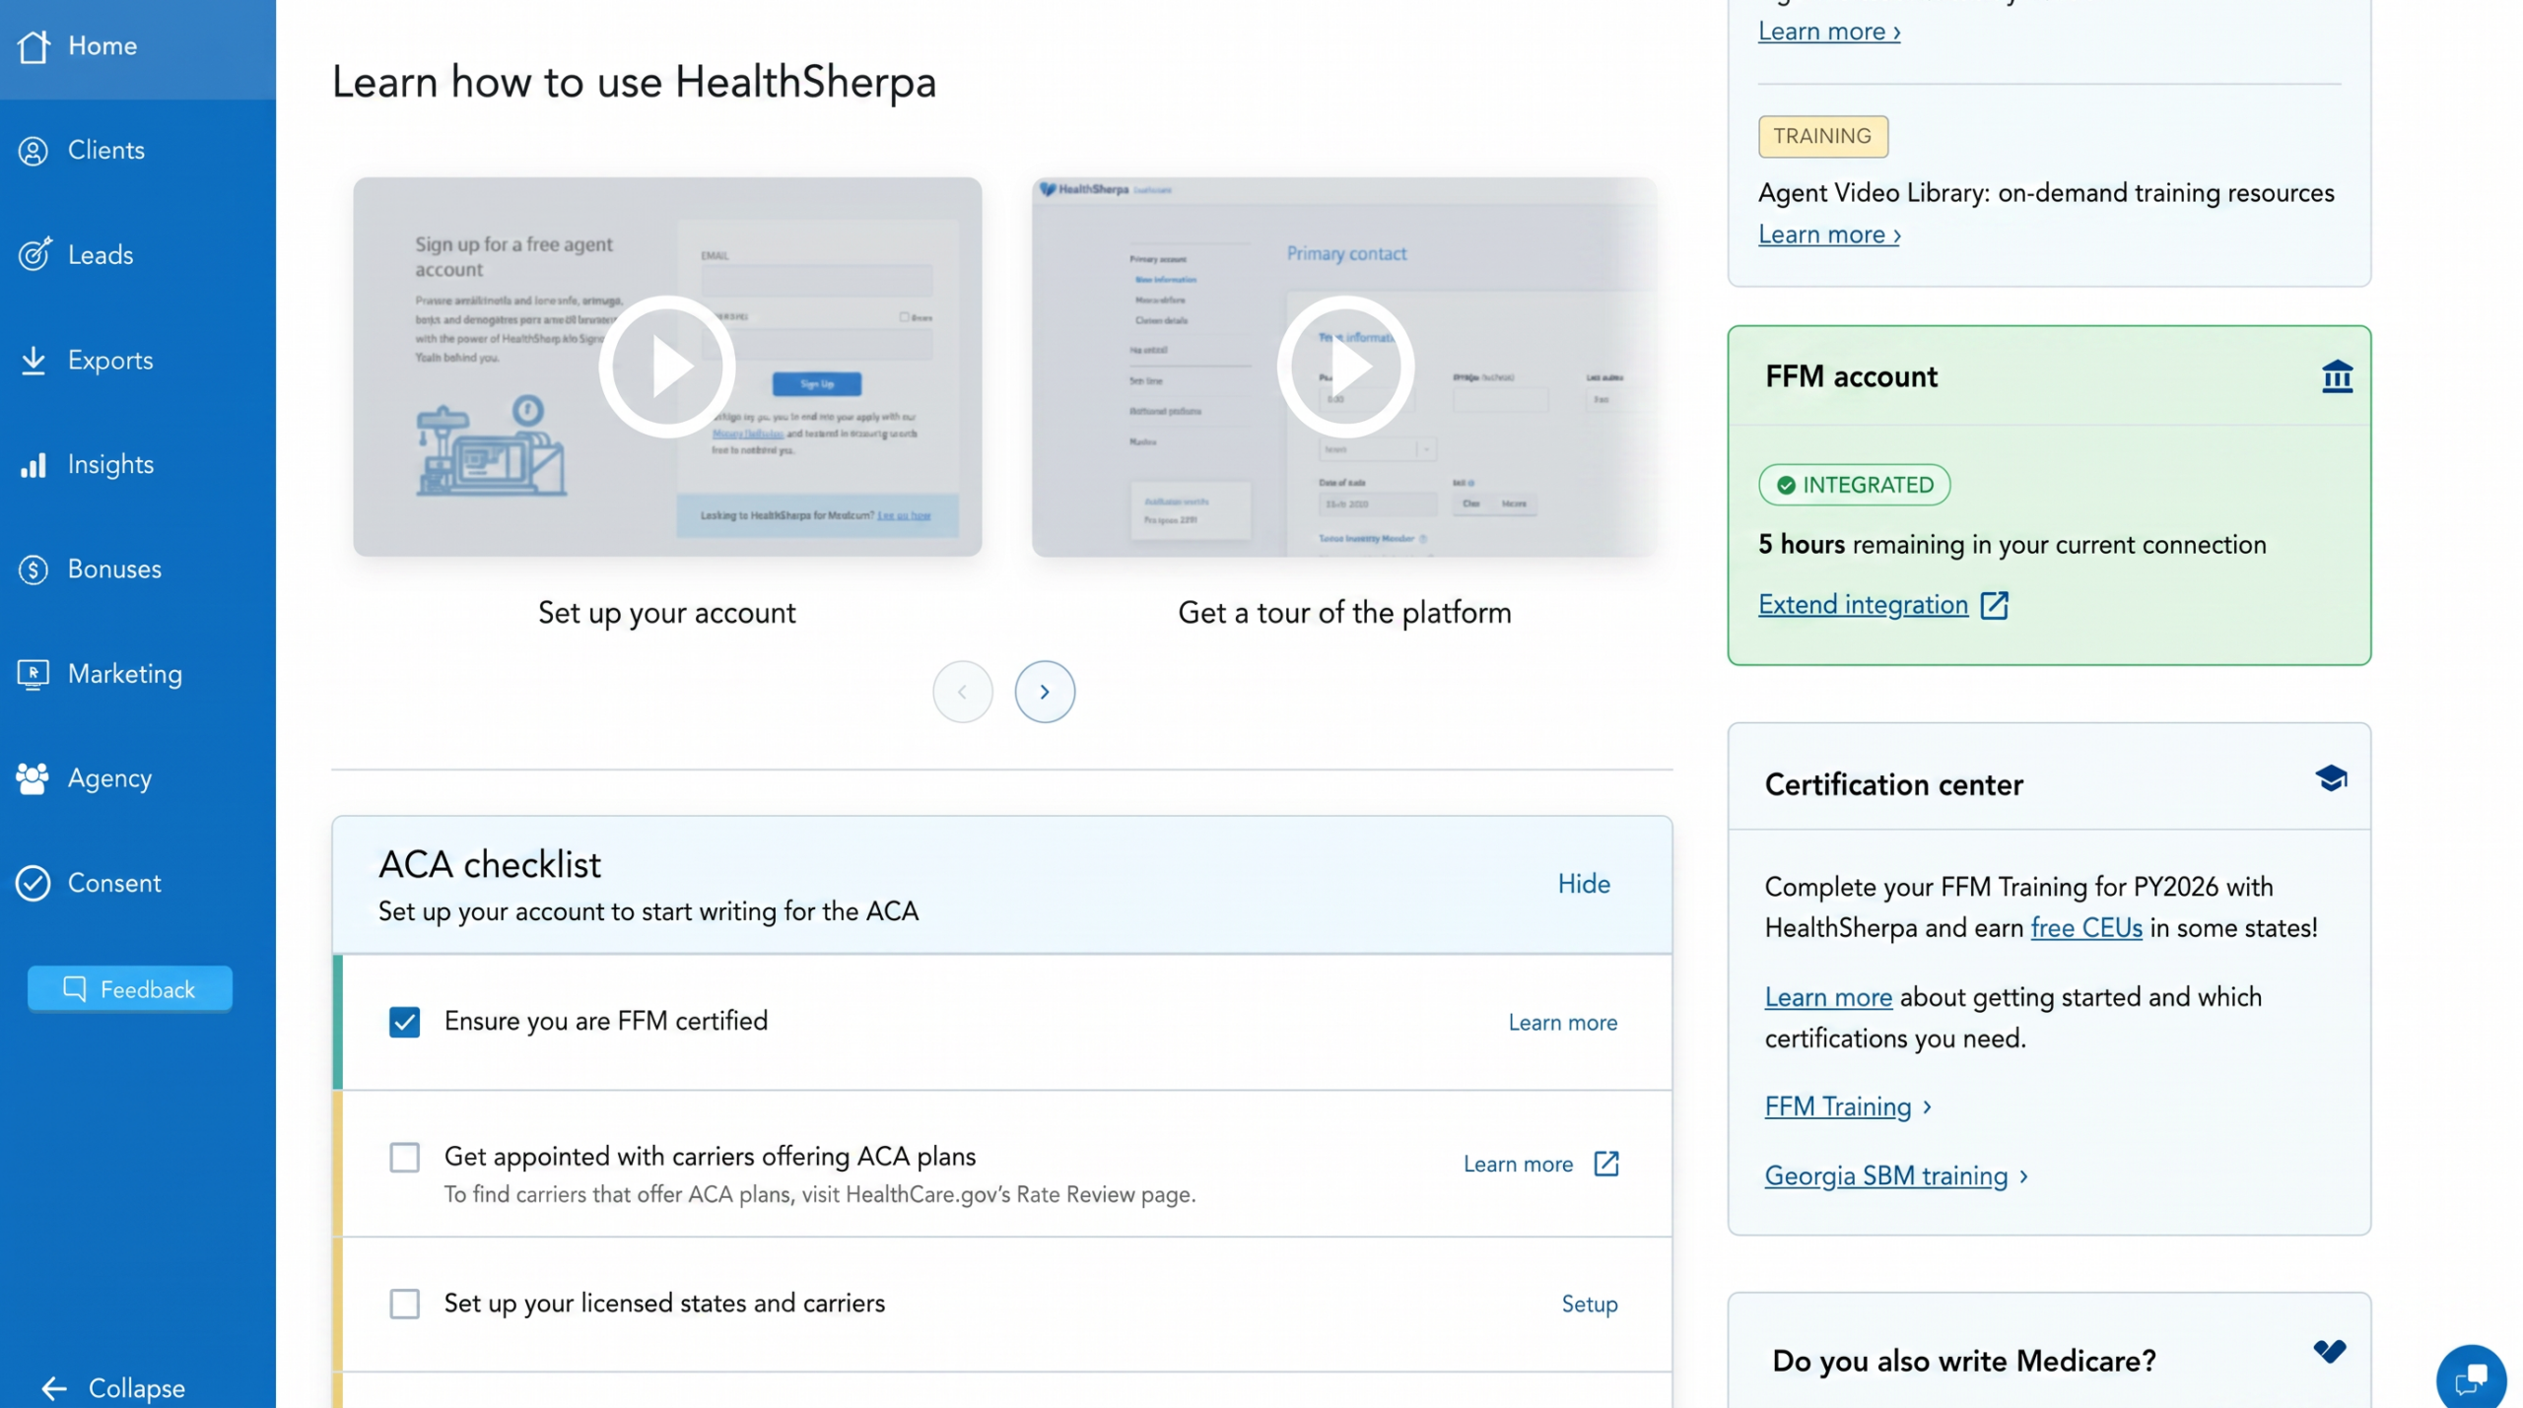The height and width of the screenshot is (1408, 2523).
Task: Click the Medicare heart icon
Action: 2328,1350
